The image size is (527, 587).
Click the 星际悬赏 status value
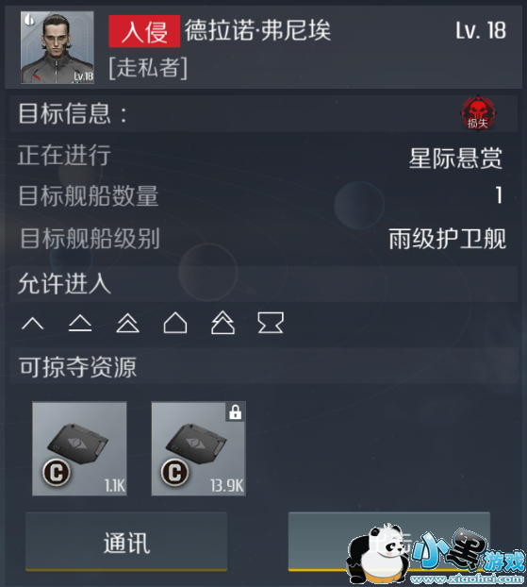[x=455, y=158]
